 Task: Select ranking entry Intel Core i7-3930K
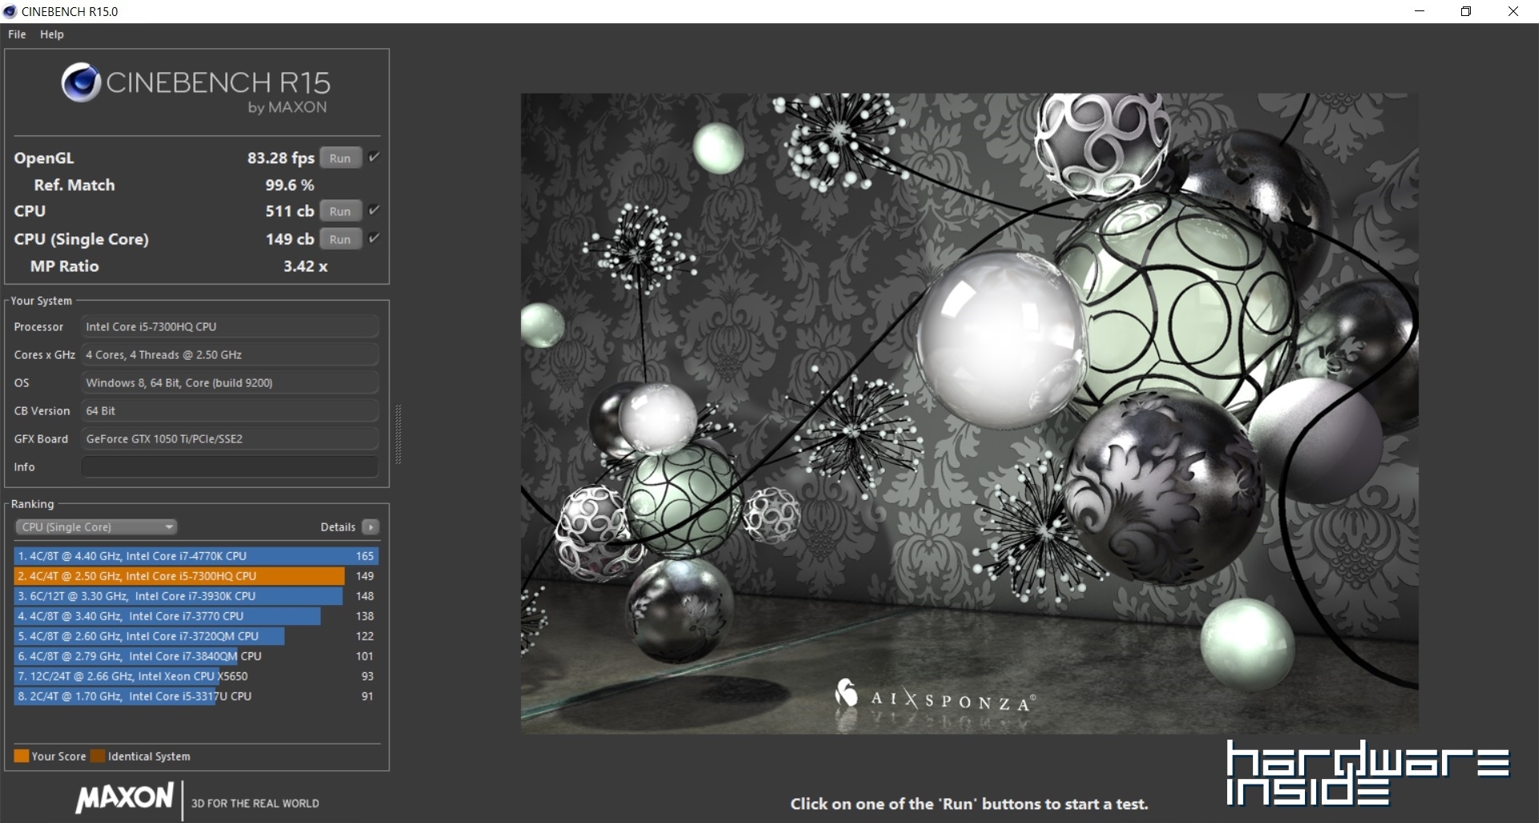click(x=196, y=595)
